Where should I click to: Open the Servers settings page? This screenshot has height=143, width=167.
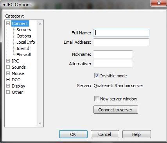[24, 30]
